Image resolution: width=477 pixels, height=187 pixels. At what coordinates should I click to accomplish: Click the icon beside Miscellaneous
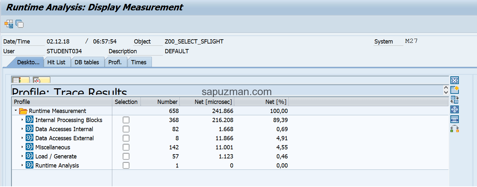pyautogui.click(x=30, y=147)
